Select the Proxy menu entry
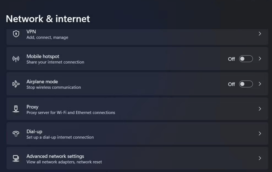This screenshot has height=172, width=272. tap(32, 107)
